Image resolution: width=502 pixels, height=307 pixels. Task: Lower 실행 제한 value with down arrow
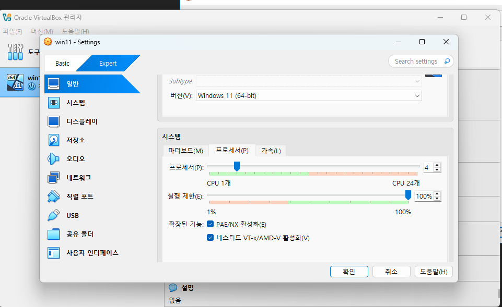click(x=437, y=199)
